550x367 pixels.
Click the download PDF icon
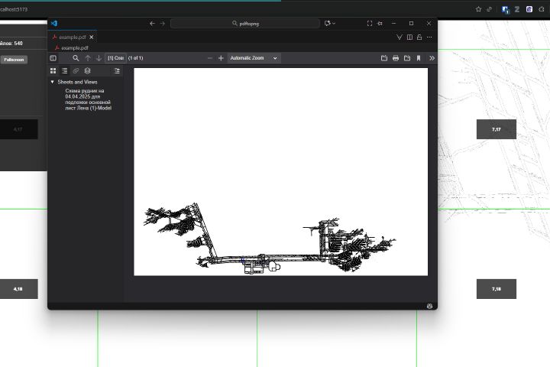407,58
